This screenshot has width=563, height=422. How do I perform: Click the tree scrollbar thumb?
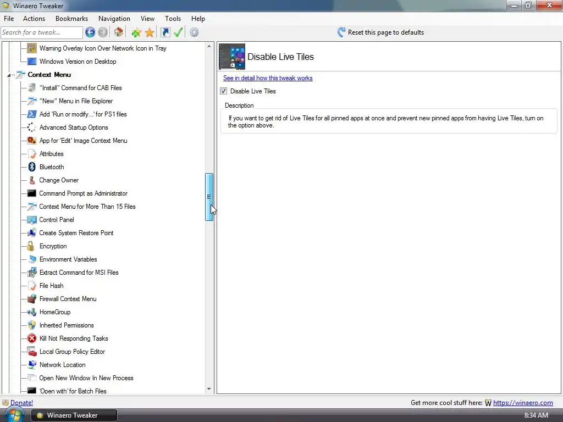coord(209,197)
